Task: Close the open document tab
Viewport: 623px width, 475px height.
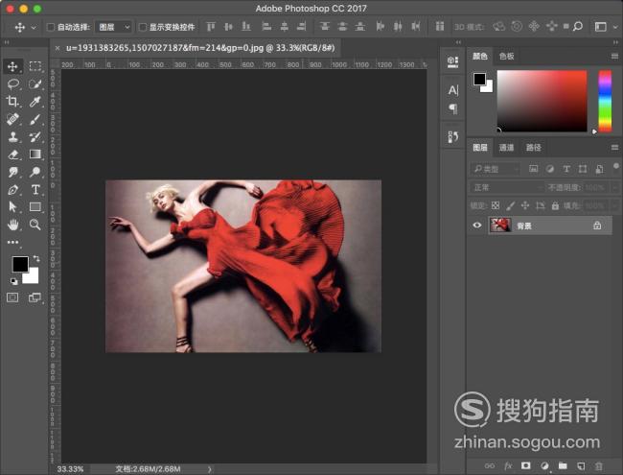Action: [x=58, y=48]
